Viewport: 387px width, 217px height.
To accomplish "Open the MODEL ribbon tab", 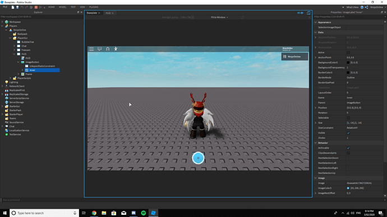I will [x=62, y=7].
